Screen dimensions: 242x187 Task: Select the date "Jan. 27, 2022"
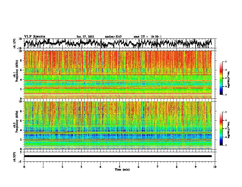(x=85, y=37)
